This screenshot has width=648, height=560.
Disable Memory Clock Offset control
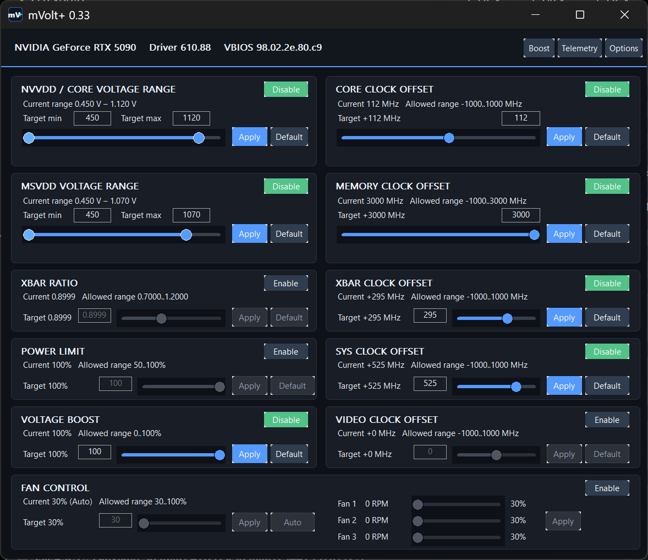pyautogui.click(x=607, y=186)
